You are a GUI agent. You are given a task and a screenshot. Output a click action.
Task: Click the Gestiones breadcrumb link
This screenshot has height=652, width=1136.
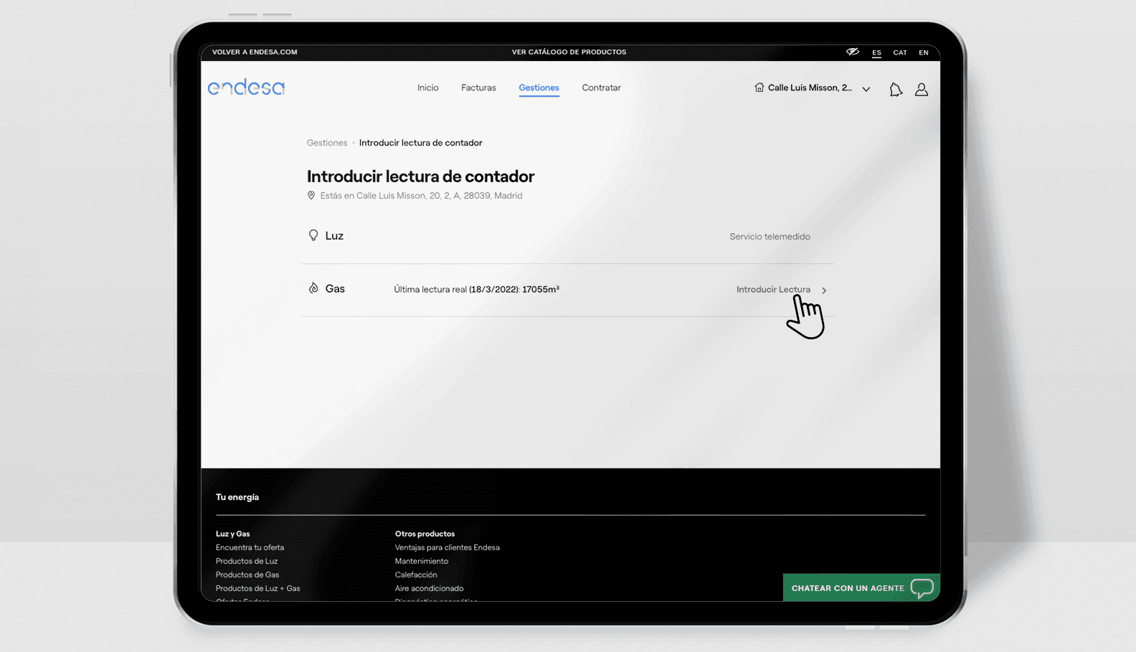(x=327, y=143)
